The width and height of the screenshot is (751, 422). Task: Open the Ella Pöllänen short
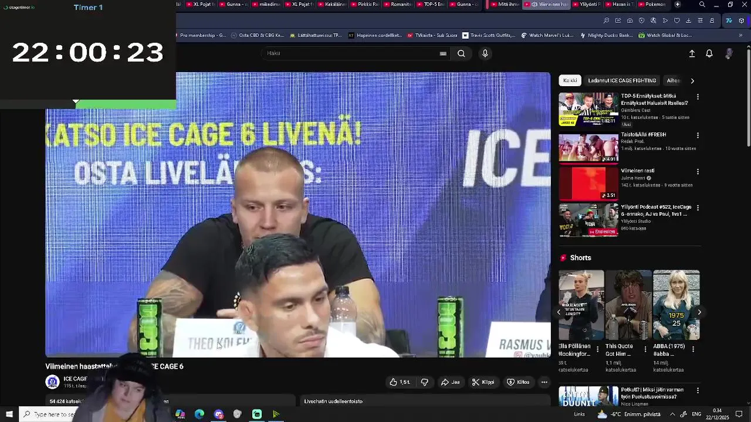(x=581, y=305)
